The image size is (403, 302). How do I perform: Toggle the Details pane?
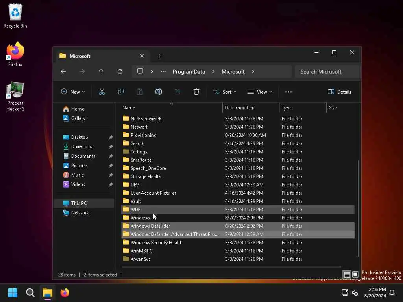point(340,92)
